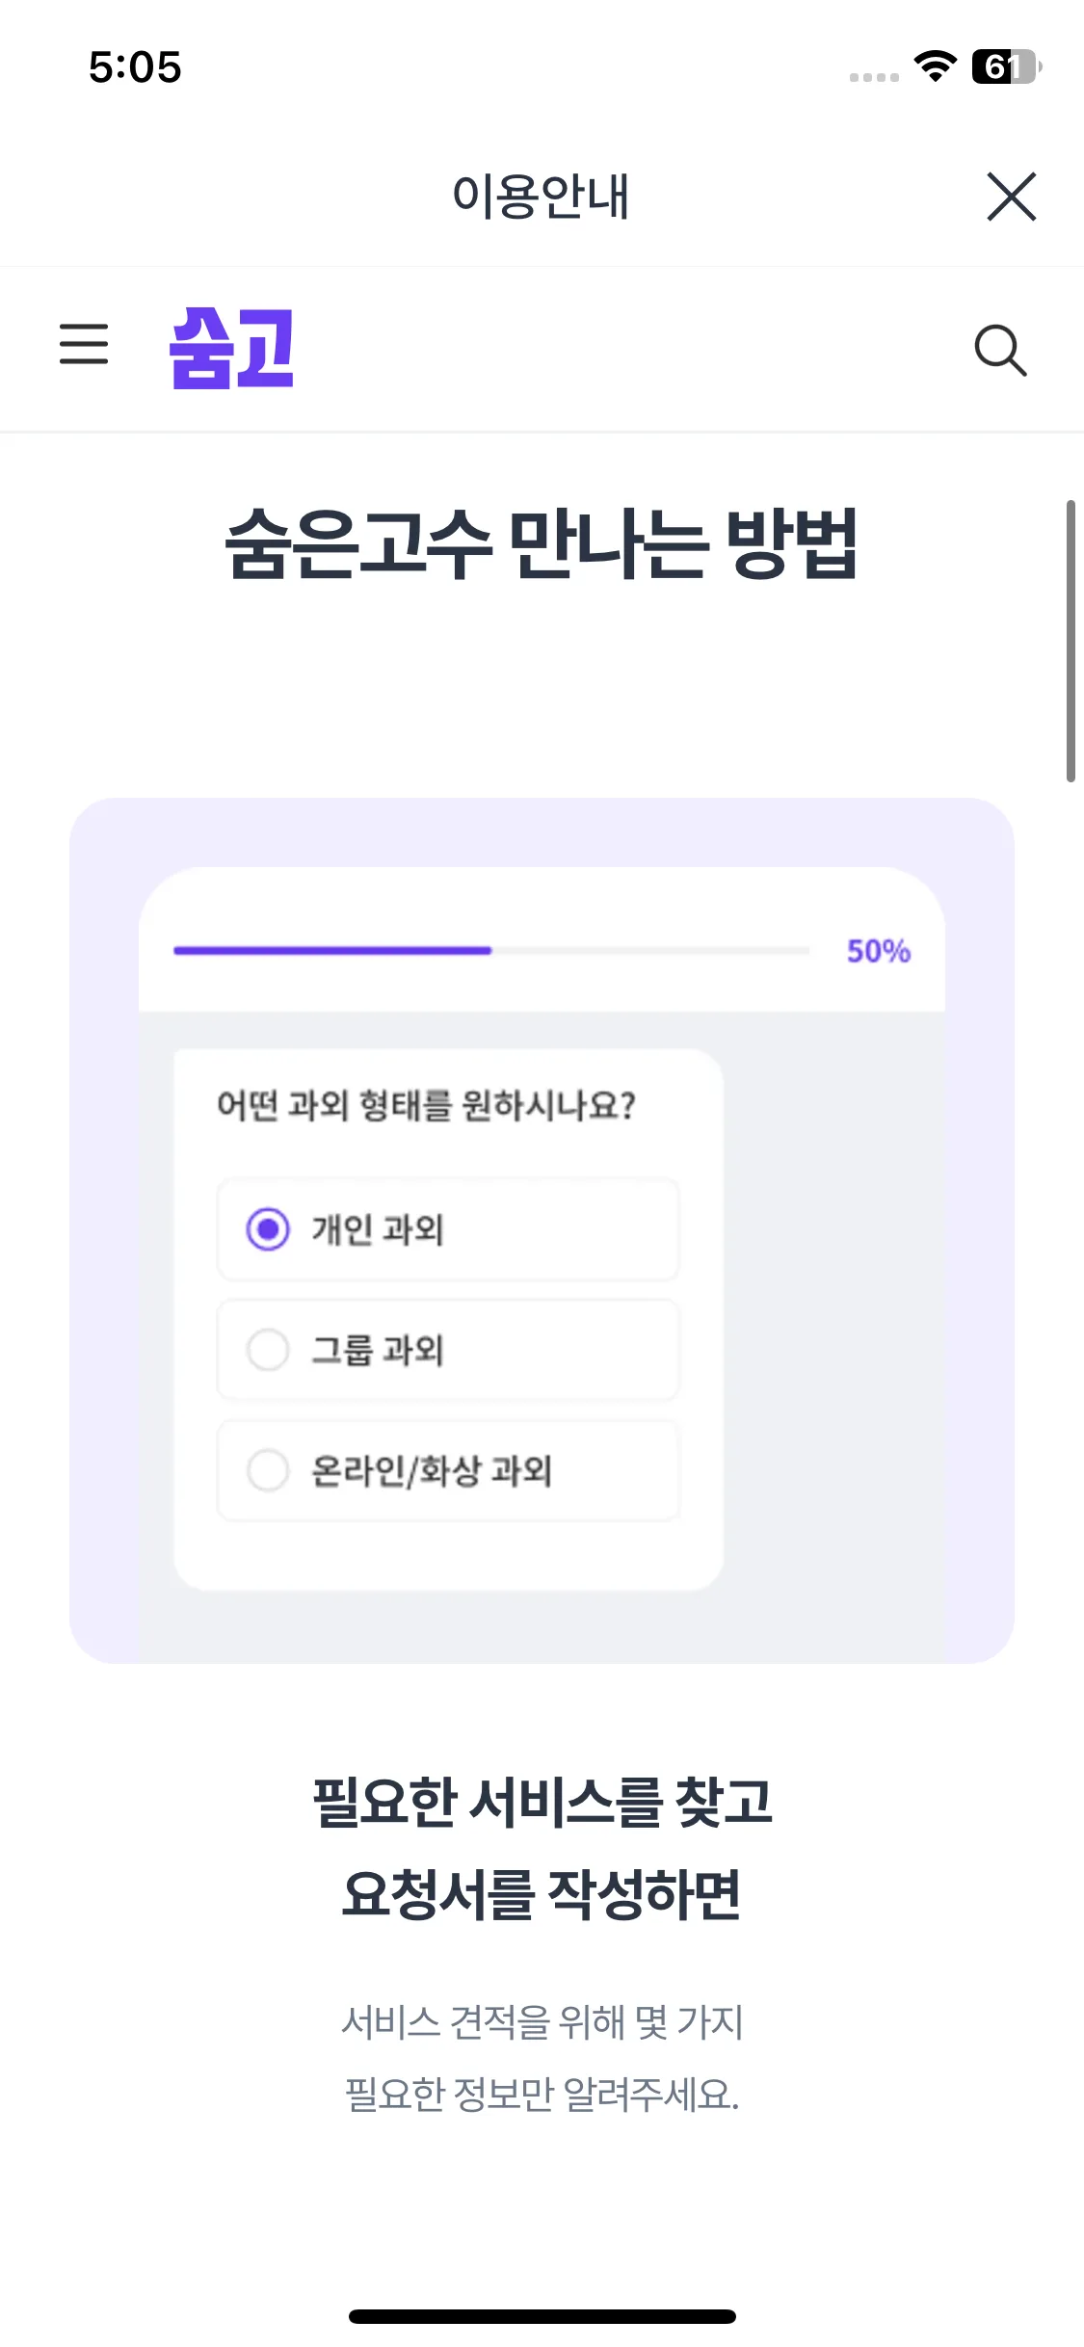The height and width of the screenshot is (2347, 1084).
Task: Close the 이용안내 page with X
Action: point(1011,197)
